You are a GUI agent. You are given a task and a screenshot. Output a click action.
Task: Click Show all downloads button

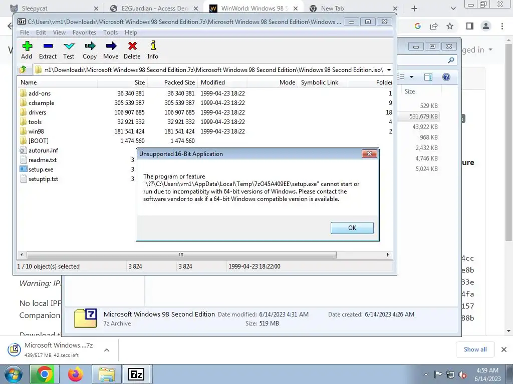coord(475,349)
